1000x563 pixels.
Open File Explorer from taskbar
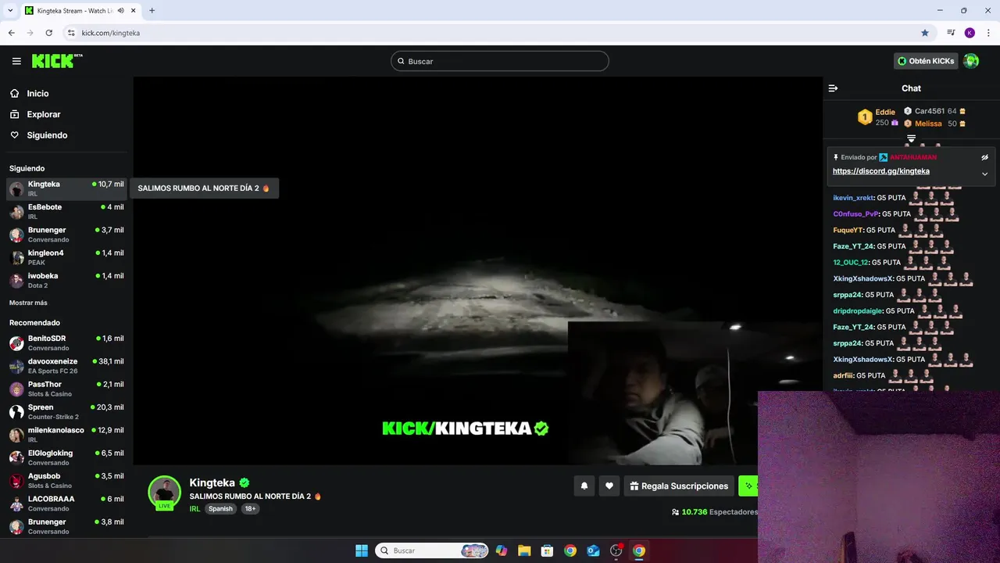coord(524,550)
